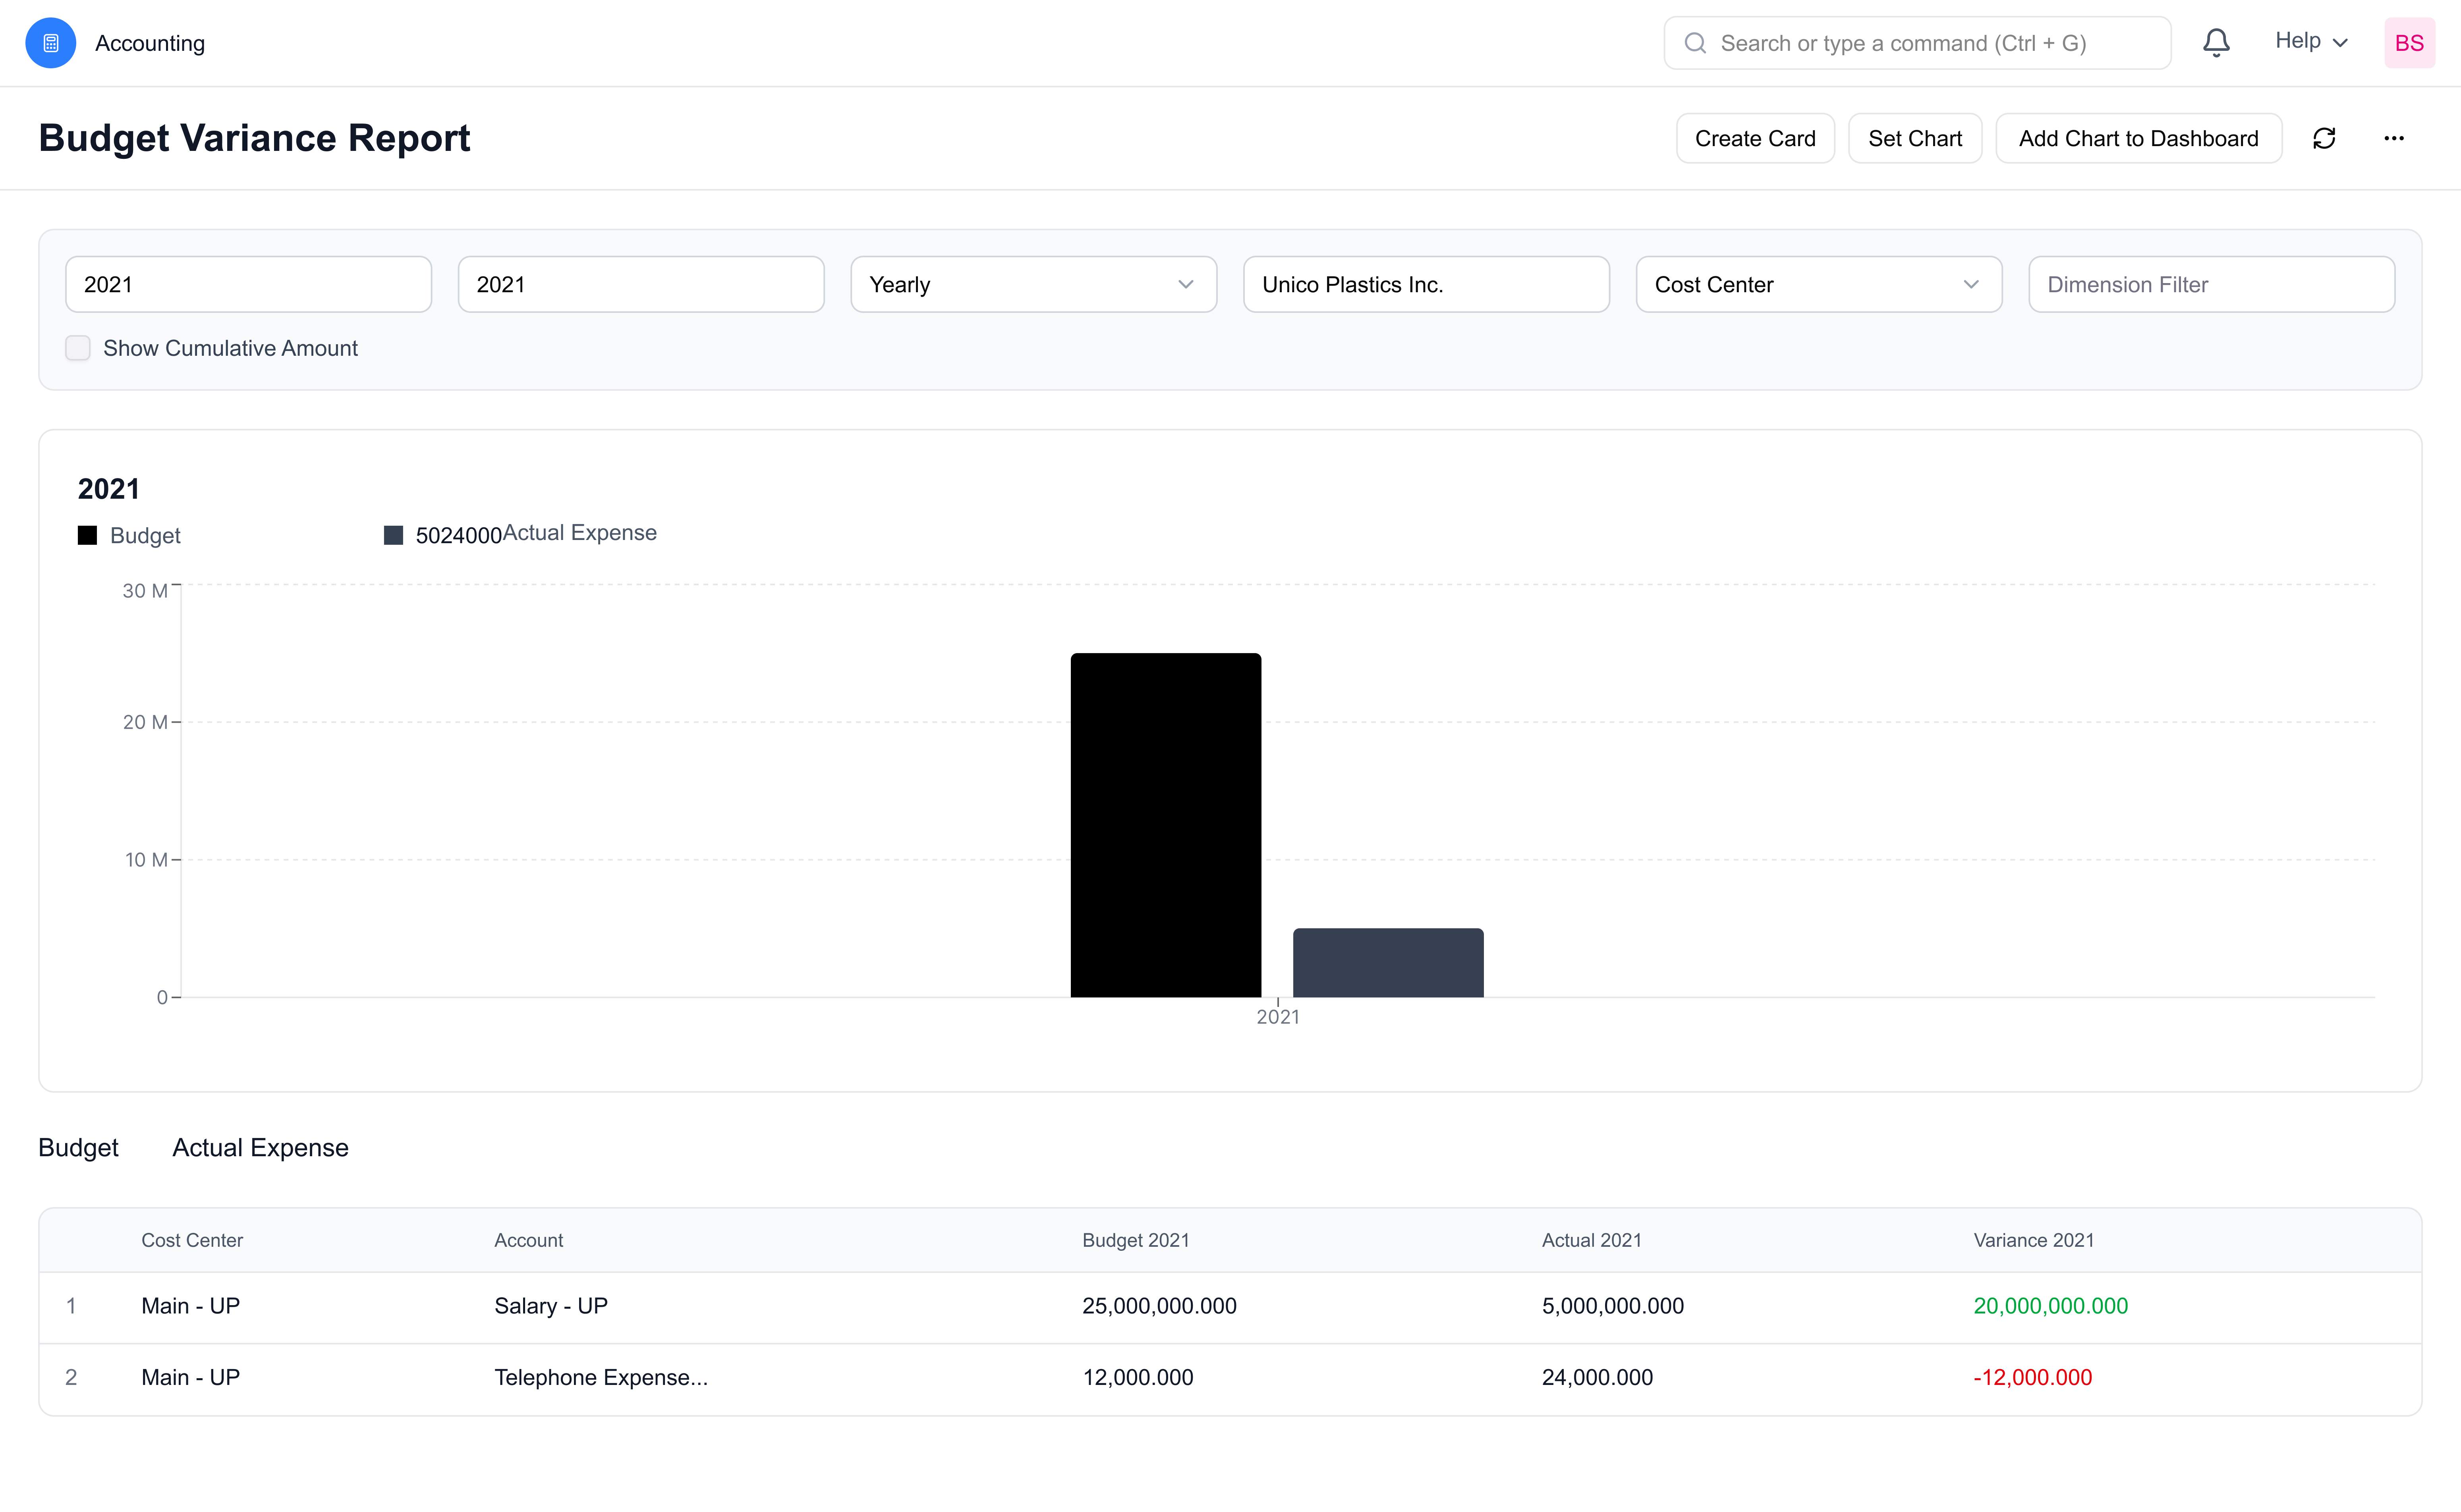Click the 5,000,000.000 actual cell
This screenshot has height=1512, width=2461.
coord(1613,1306)
